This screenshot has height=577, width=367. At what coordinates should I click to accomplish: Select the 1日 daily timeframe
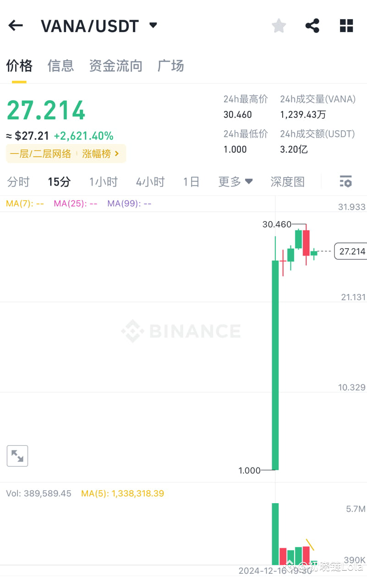pyautogui.click(x=191, y=182)
